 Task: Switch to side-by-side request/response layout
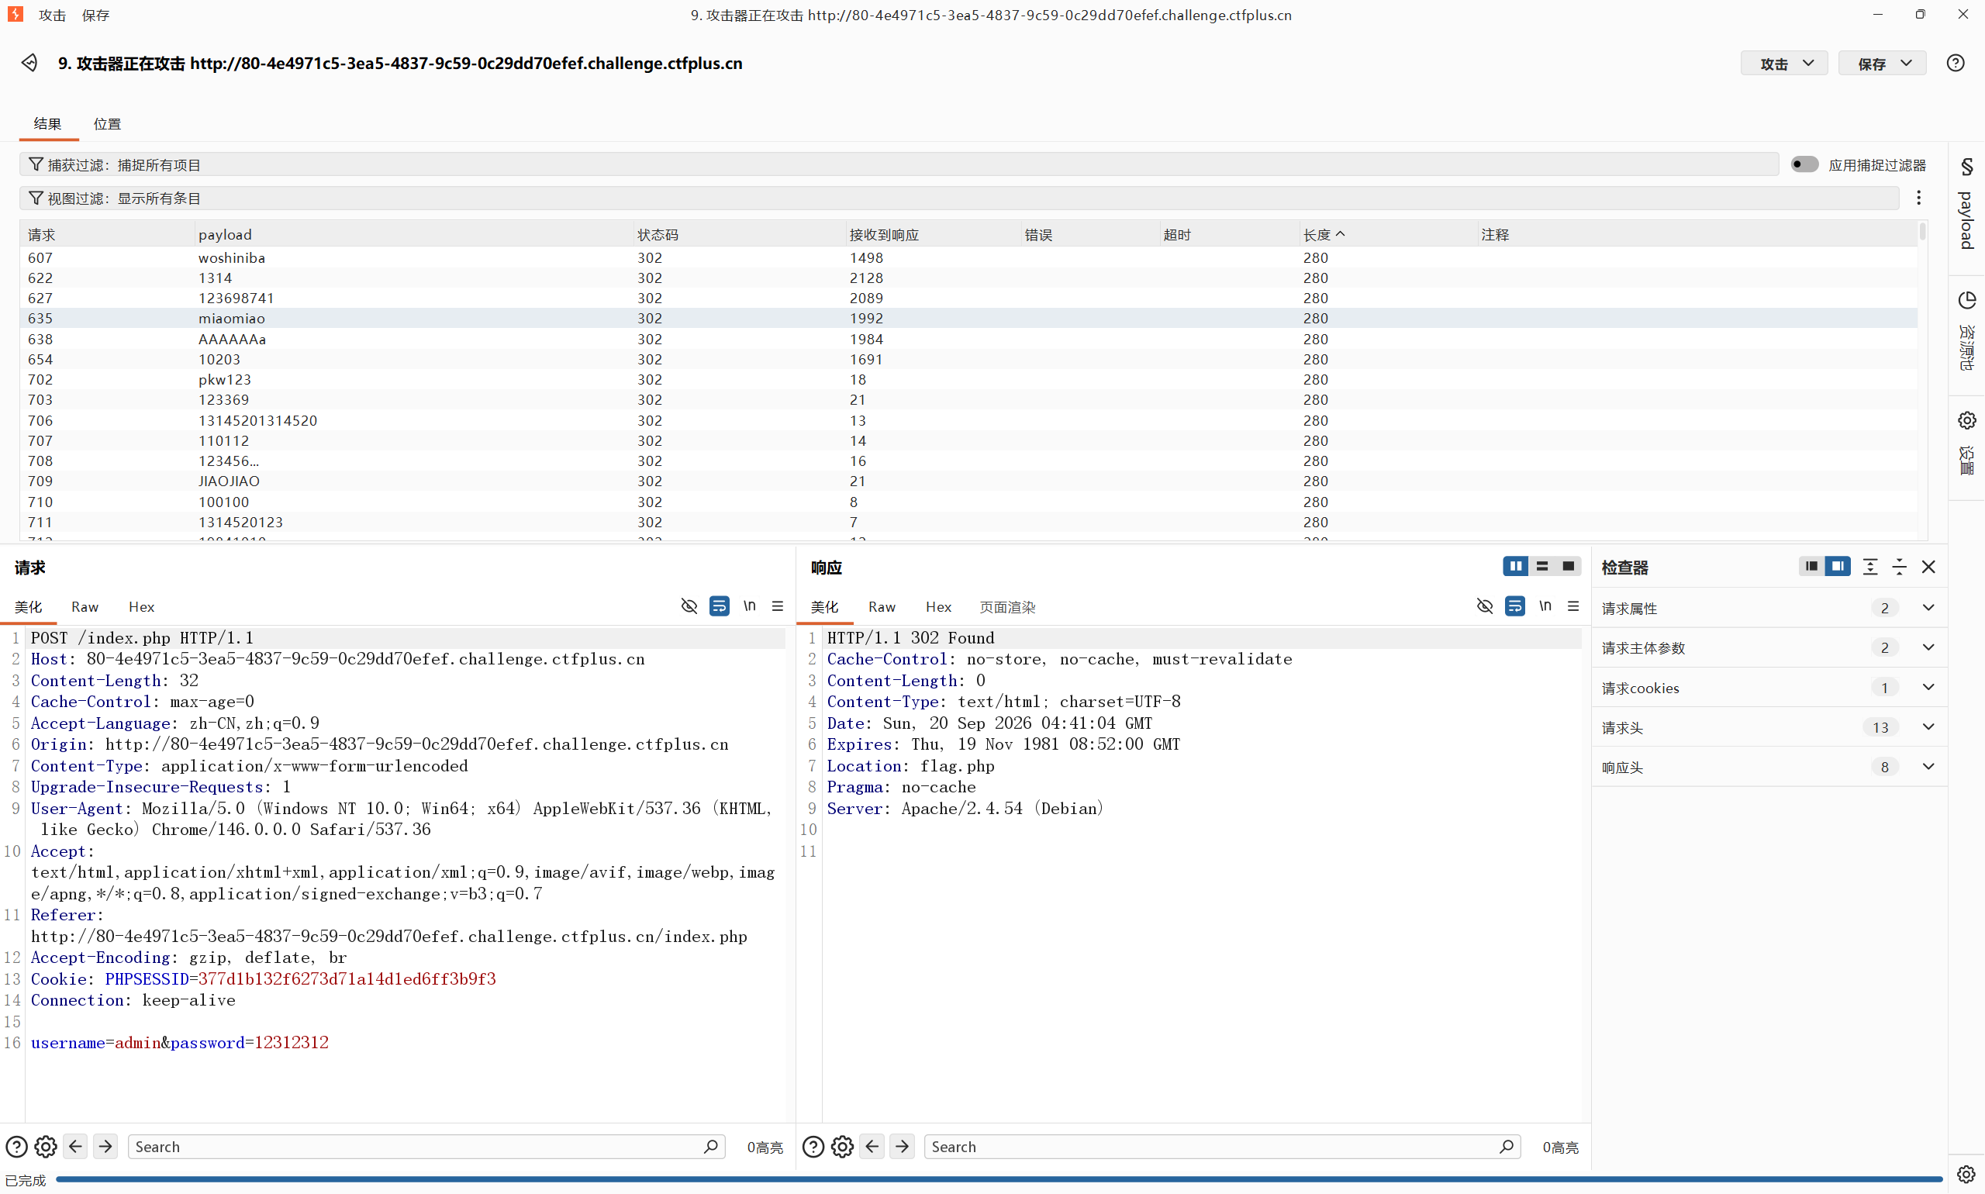pyautogui.click(x=1516, y=567)
